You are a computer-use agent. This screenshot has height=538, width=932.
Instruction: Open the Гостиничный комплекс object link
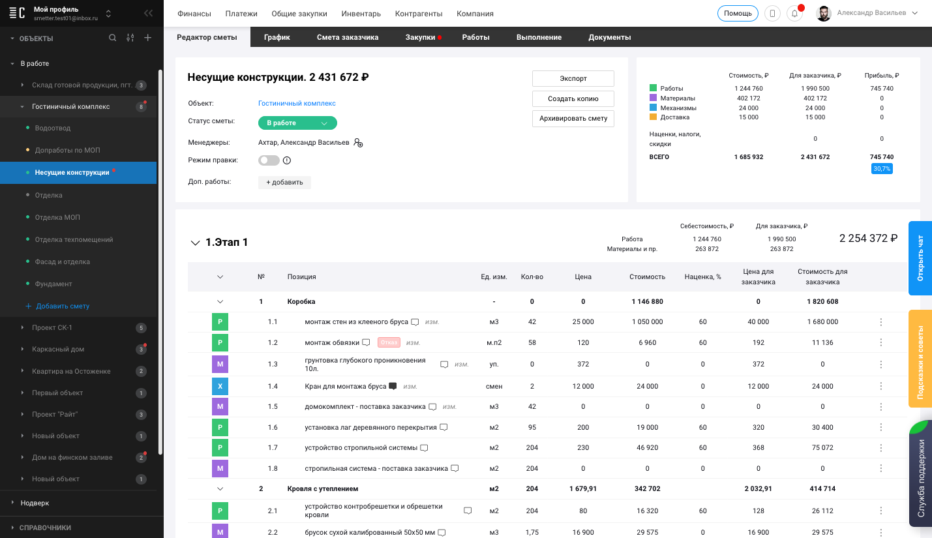click(x=297, y=103)
